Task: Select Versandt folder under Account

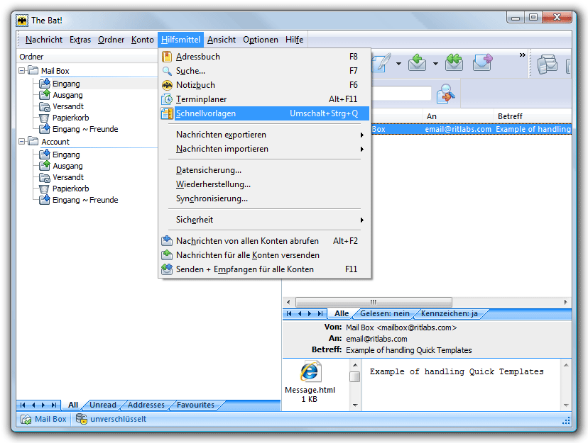Action: [x=68, y=177]
